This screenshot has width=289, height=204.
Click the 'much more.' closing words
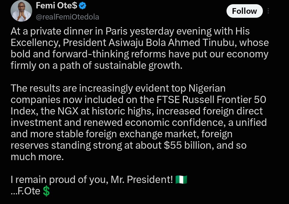(37, 157)
